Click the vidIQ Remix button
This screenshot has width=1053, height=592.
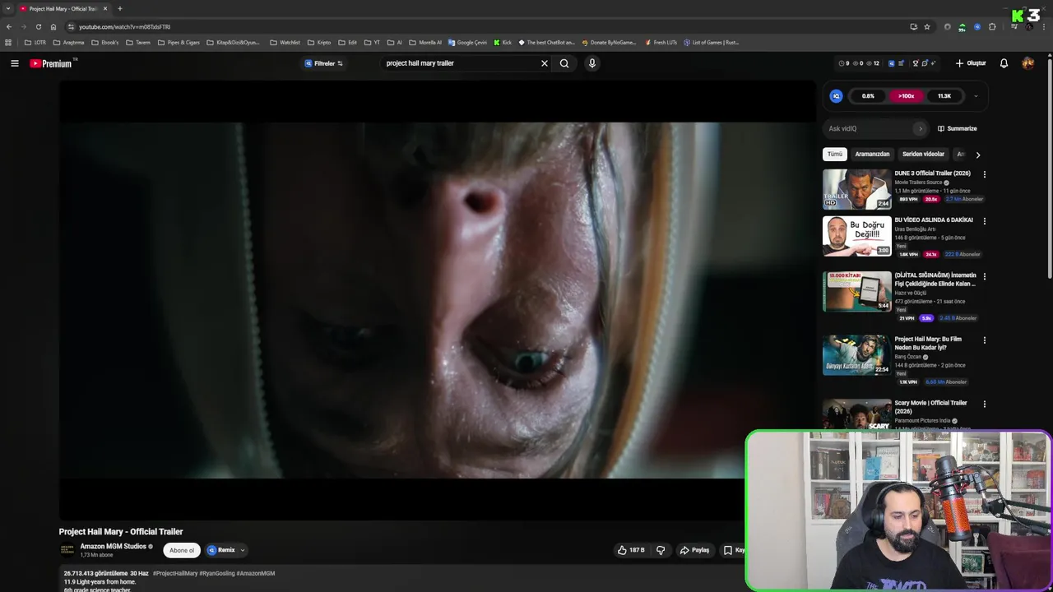click(221, 550)
